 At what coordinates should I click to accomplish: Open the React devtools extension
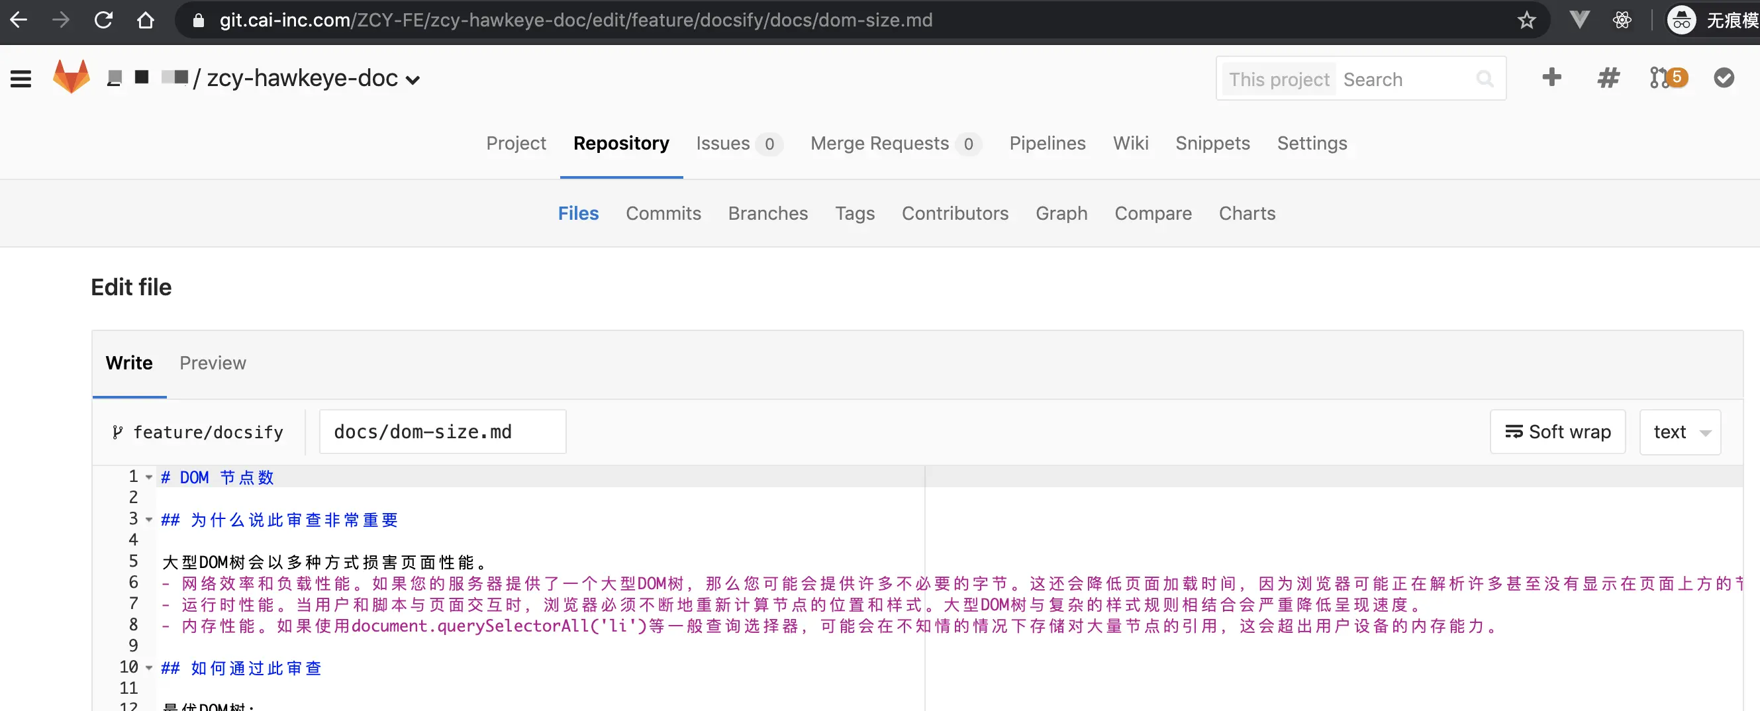coord(1622,20)
